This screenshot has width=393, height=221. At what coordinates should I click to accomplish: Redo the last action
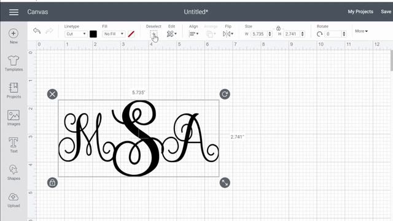49,31
